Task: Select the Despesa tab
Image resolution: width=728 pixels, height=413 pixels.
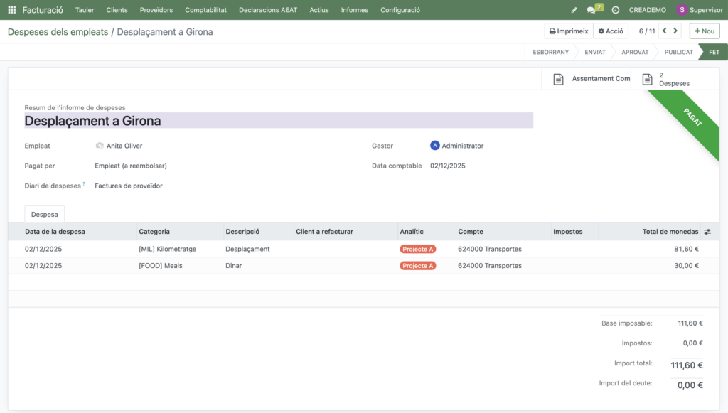Action: (44, 213)
